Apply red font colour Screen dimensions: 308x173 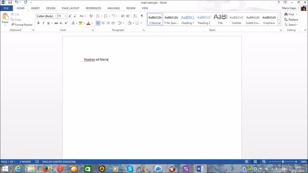pyautogui.click(x=89, y=23)
